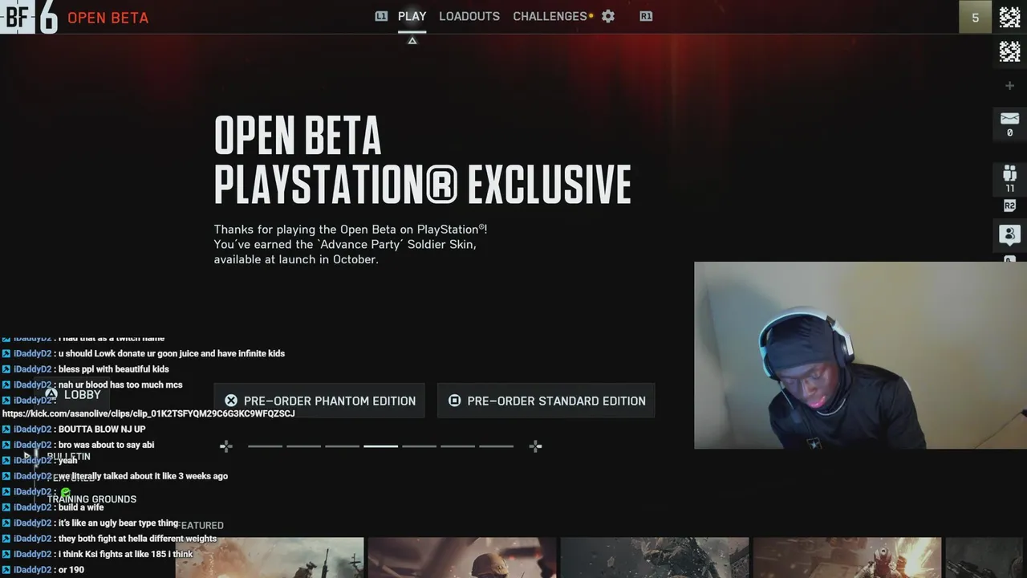Open the squad players icon showing 11
The width and height of the screenshot is (1027, 578).
[1009, 178]
